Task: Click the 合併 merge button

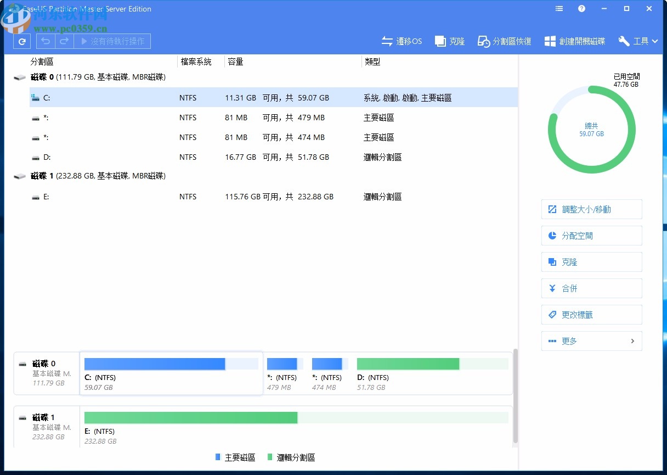Action: click(x=591, y=288)
